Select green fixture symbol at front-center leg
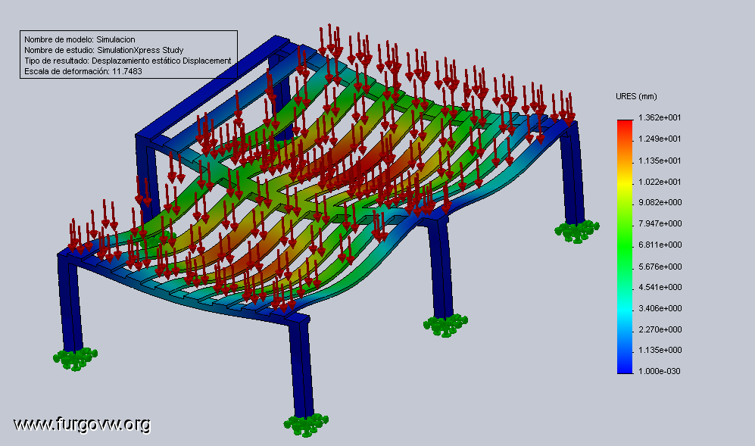Viewport: 755px width, 446px height. 306,426
